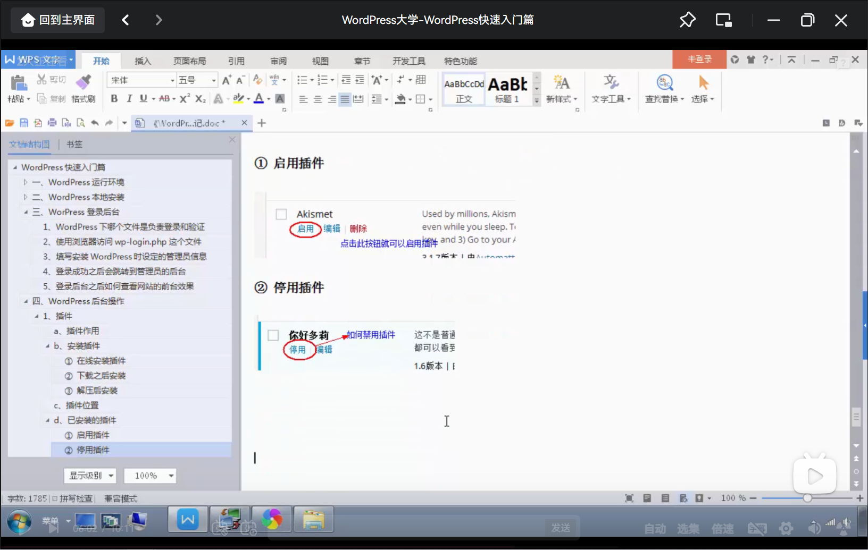Toggle the 拼写检查 spell check checkbox
This screenshot has width=868, height=550.
click(x=55, y=498)
